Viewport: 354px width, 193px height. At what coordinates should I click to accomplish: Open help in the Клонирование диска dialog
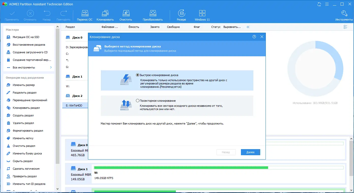254,37
